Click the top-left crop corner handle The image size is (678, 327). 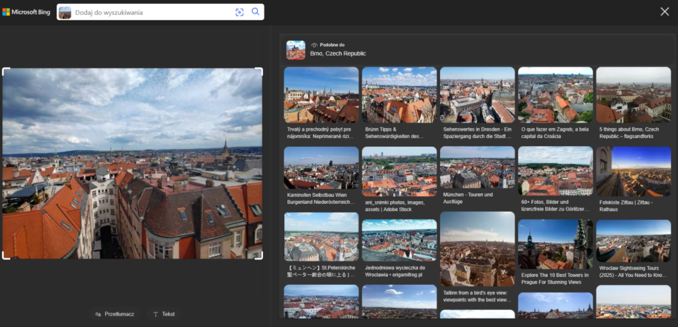click(x=5, y=70)
